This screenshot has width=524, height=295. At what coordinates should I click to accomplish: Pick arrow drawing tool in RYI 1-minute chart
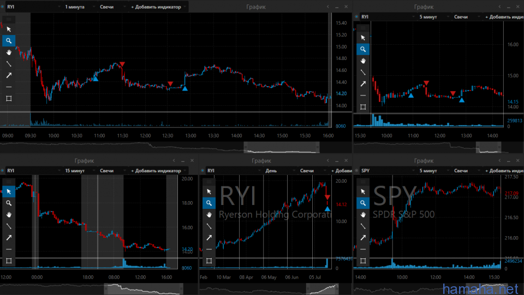coord(9,75)
